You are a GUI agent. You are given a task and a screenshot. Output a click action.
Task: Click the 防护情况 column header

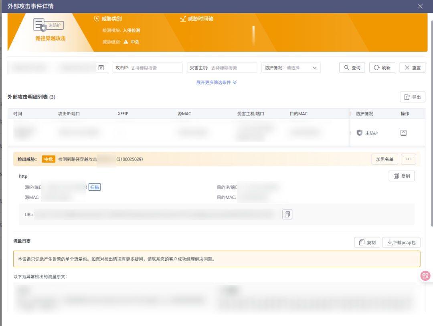point(364,114)
